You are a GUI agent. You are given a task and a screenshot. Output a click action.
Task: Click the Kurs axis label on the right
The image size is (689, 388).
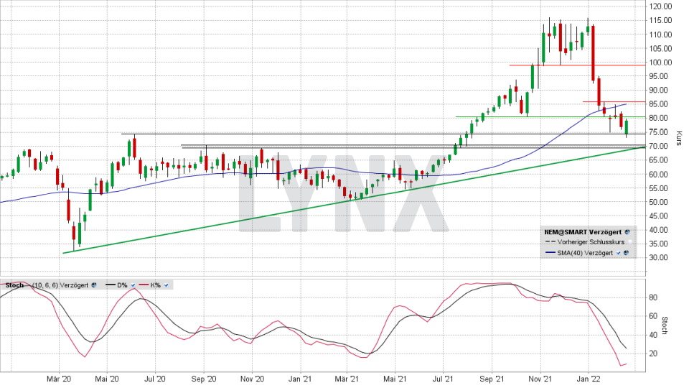(x=679, y=137)
